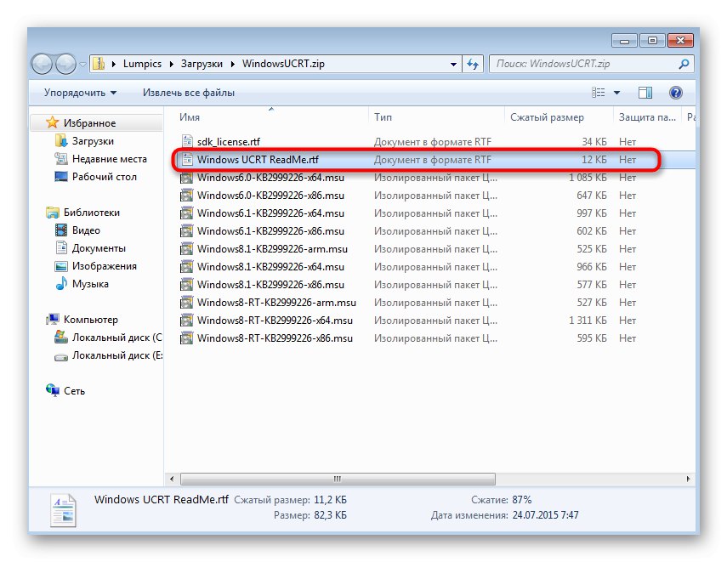Open the Изображения library
This screenshot has height=562, width=727.
point(105,266)
